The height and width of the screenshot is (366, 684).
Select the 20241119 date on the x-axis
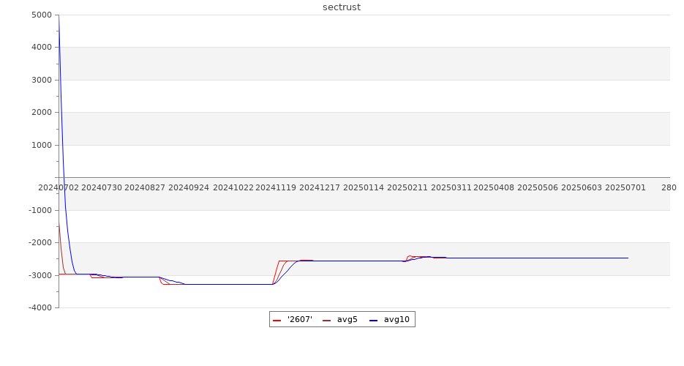276,188
